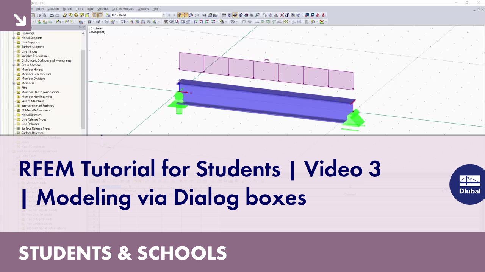Open the Tools menu
The width and height of the screenshot is (485, 272).
(x=79, y=9)
